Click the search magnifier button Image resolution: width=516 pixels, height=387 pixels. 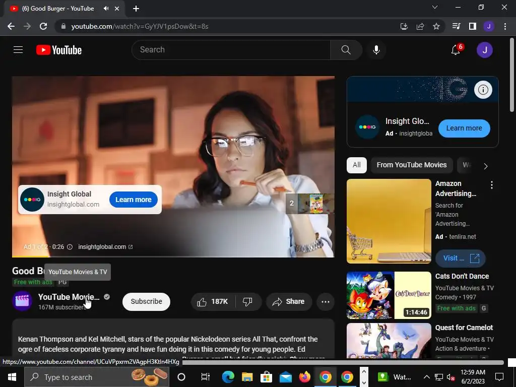(x=346, y=50)
